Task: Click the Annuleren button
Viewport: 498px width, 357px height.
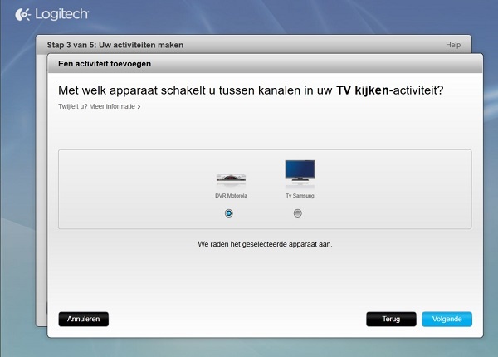Action: [84, 319]
